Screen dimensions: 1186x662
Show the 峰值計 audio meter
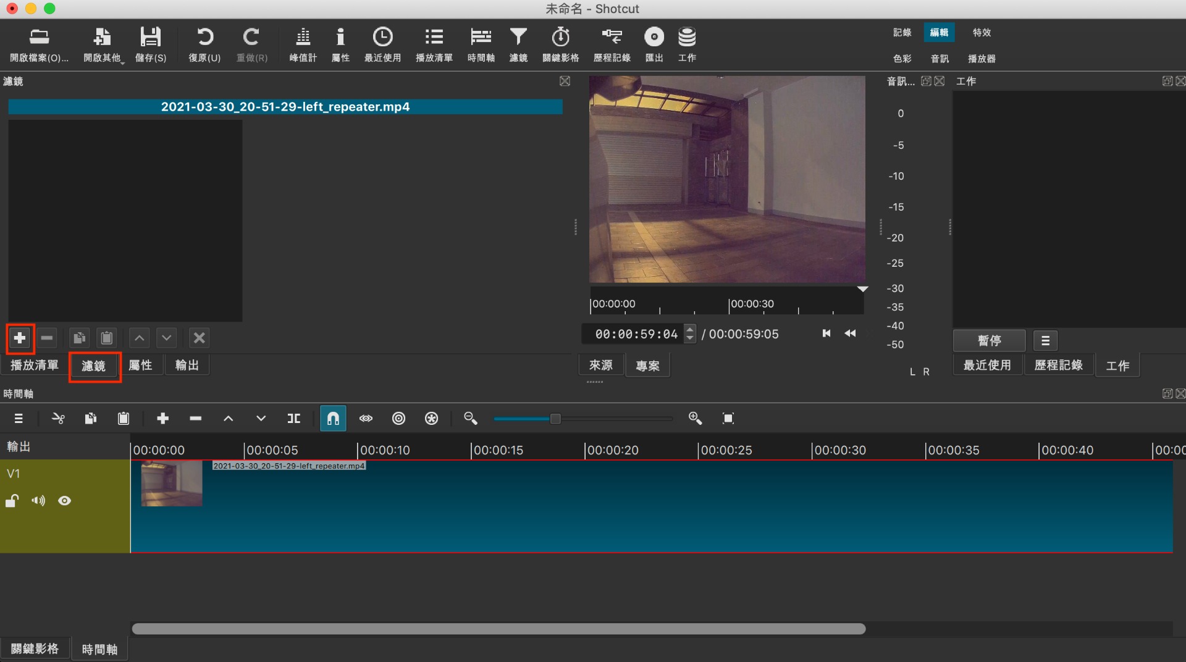[303, 44]
